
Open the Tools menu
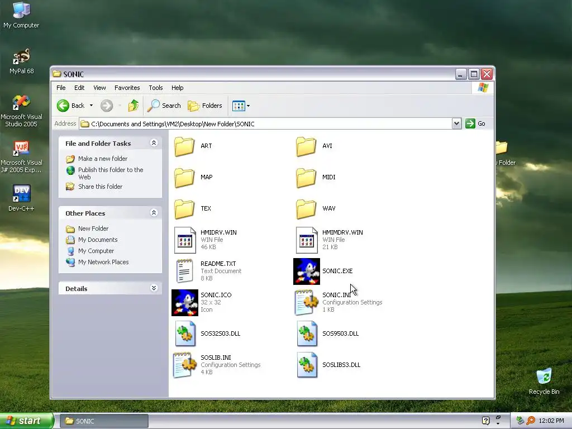point(156,88)
